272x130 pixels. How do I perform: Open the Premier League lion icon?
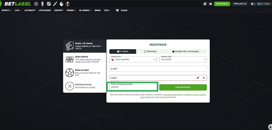click(x=61, y=4)
